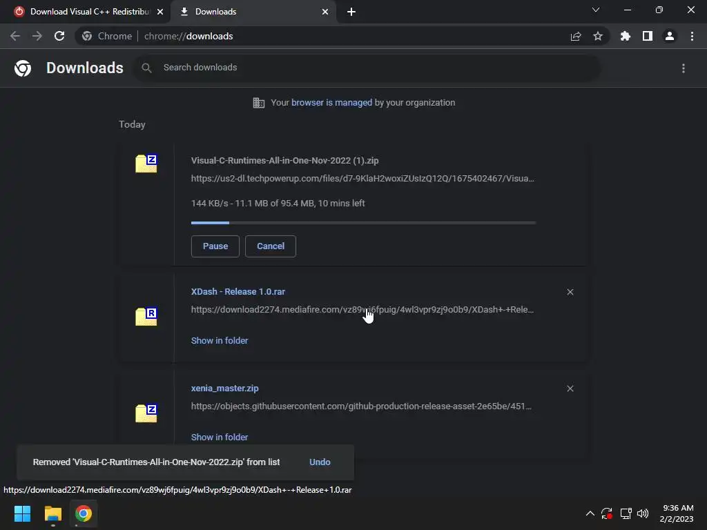Image resolution: width=707 pixels, height=530 pixels.
Task: Open Chrome's three-dot main menu
Action: click(x=692, y=36)
